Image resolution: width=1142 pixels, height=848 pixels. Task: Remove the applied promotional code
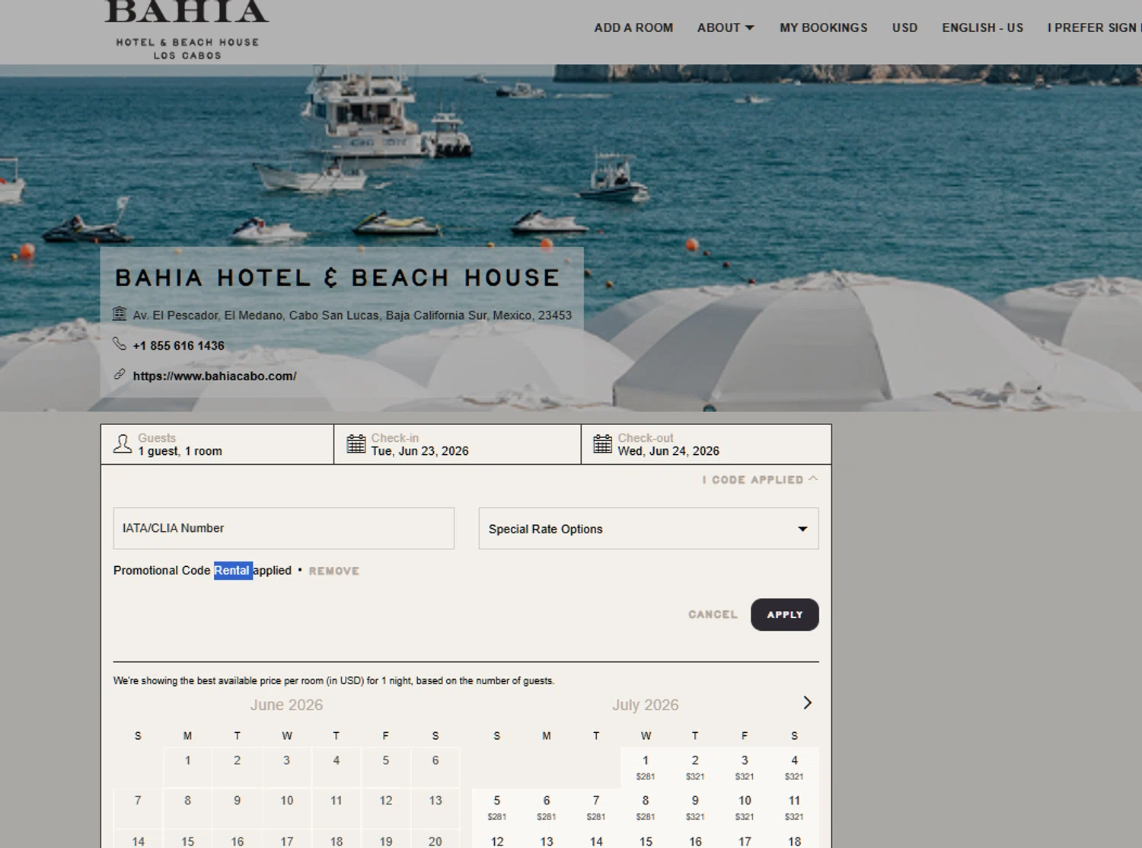tap(334, 571)
